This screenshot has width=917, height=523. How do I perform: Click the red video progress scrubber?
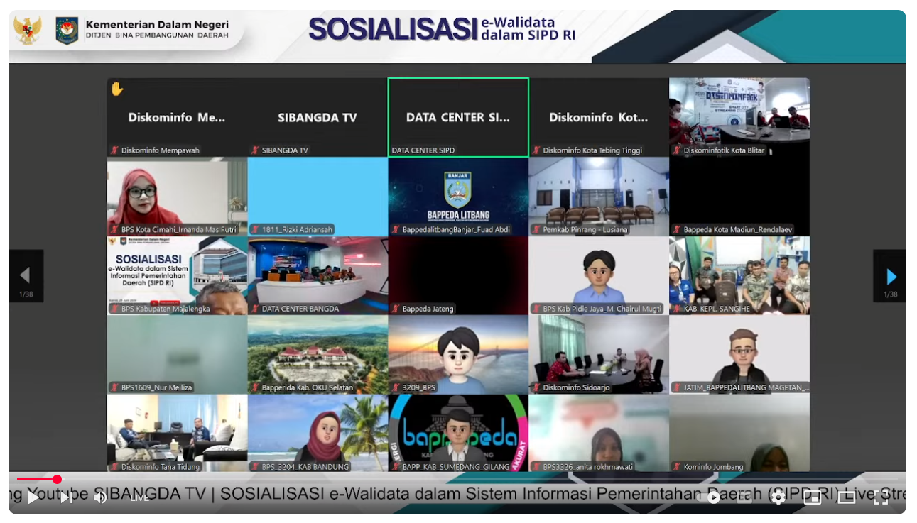57,479
